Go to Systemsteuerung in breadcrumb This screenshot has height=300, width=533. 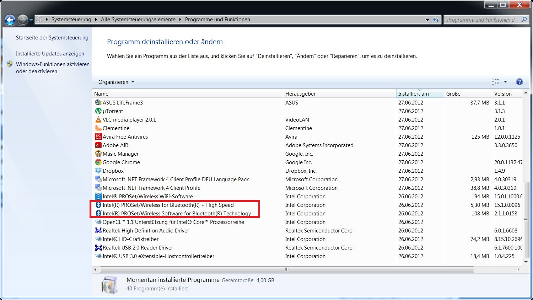pyautogui.click(x=71, y=20)
